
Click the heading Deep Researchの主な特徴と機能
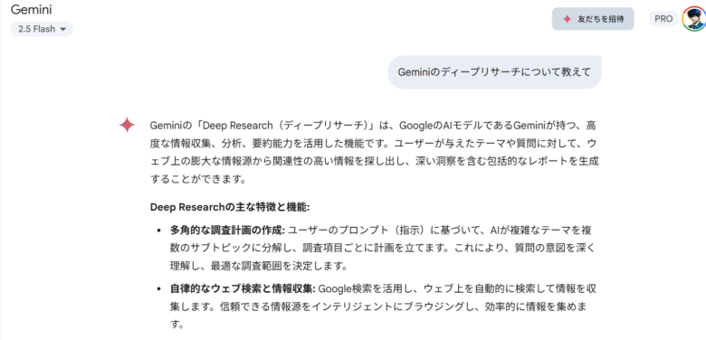click(230, 208)
